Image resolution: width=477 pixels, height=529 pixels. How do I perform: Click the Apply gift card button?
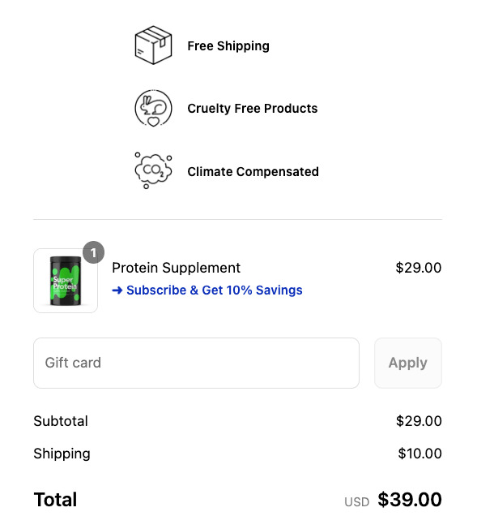click(x=408, y=363)
